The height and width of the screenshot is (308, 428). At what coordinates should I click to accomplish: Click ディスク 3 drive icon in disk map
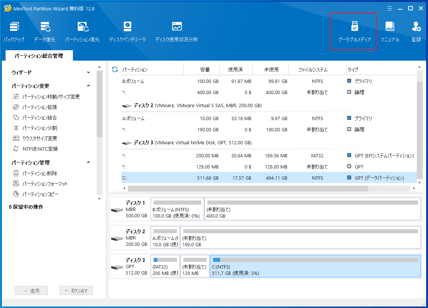click(117, 267)
